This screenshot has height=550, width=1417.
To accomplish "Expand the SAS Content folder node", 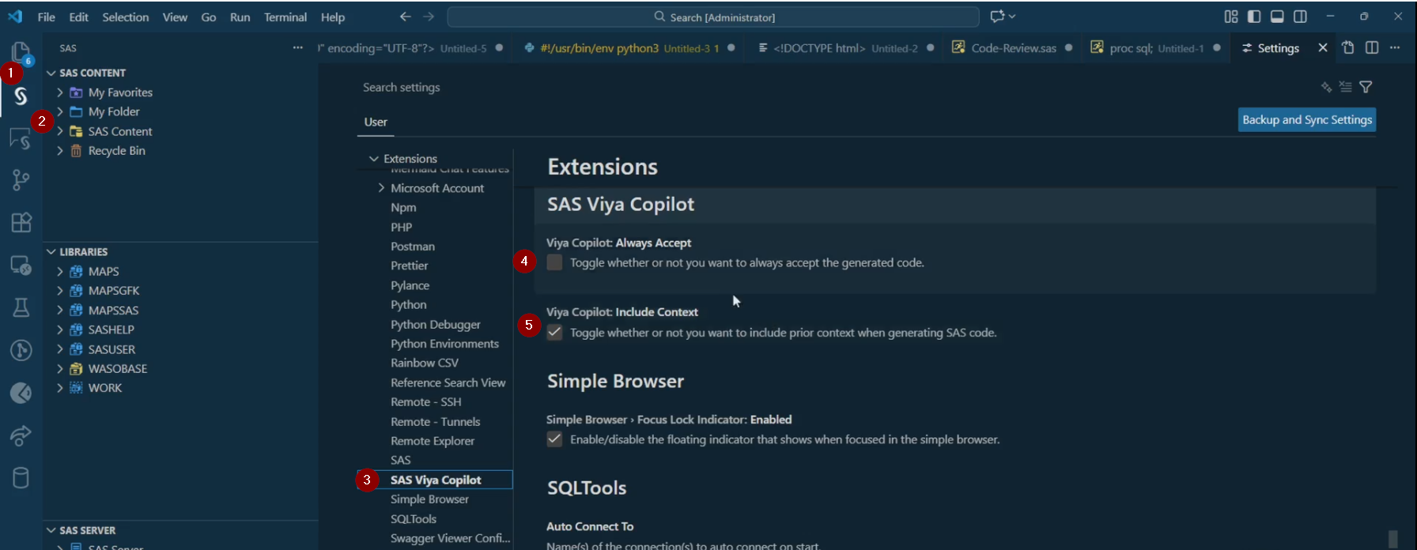I will (60, 131).
